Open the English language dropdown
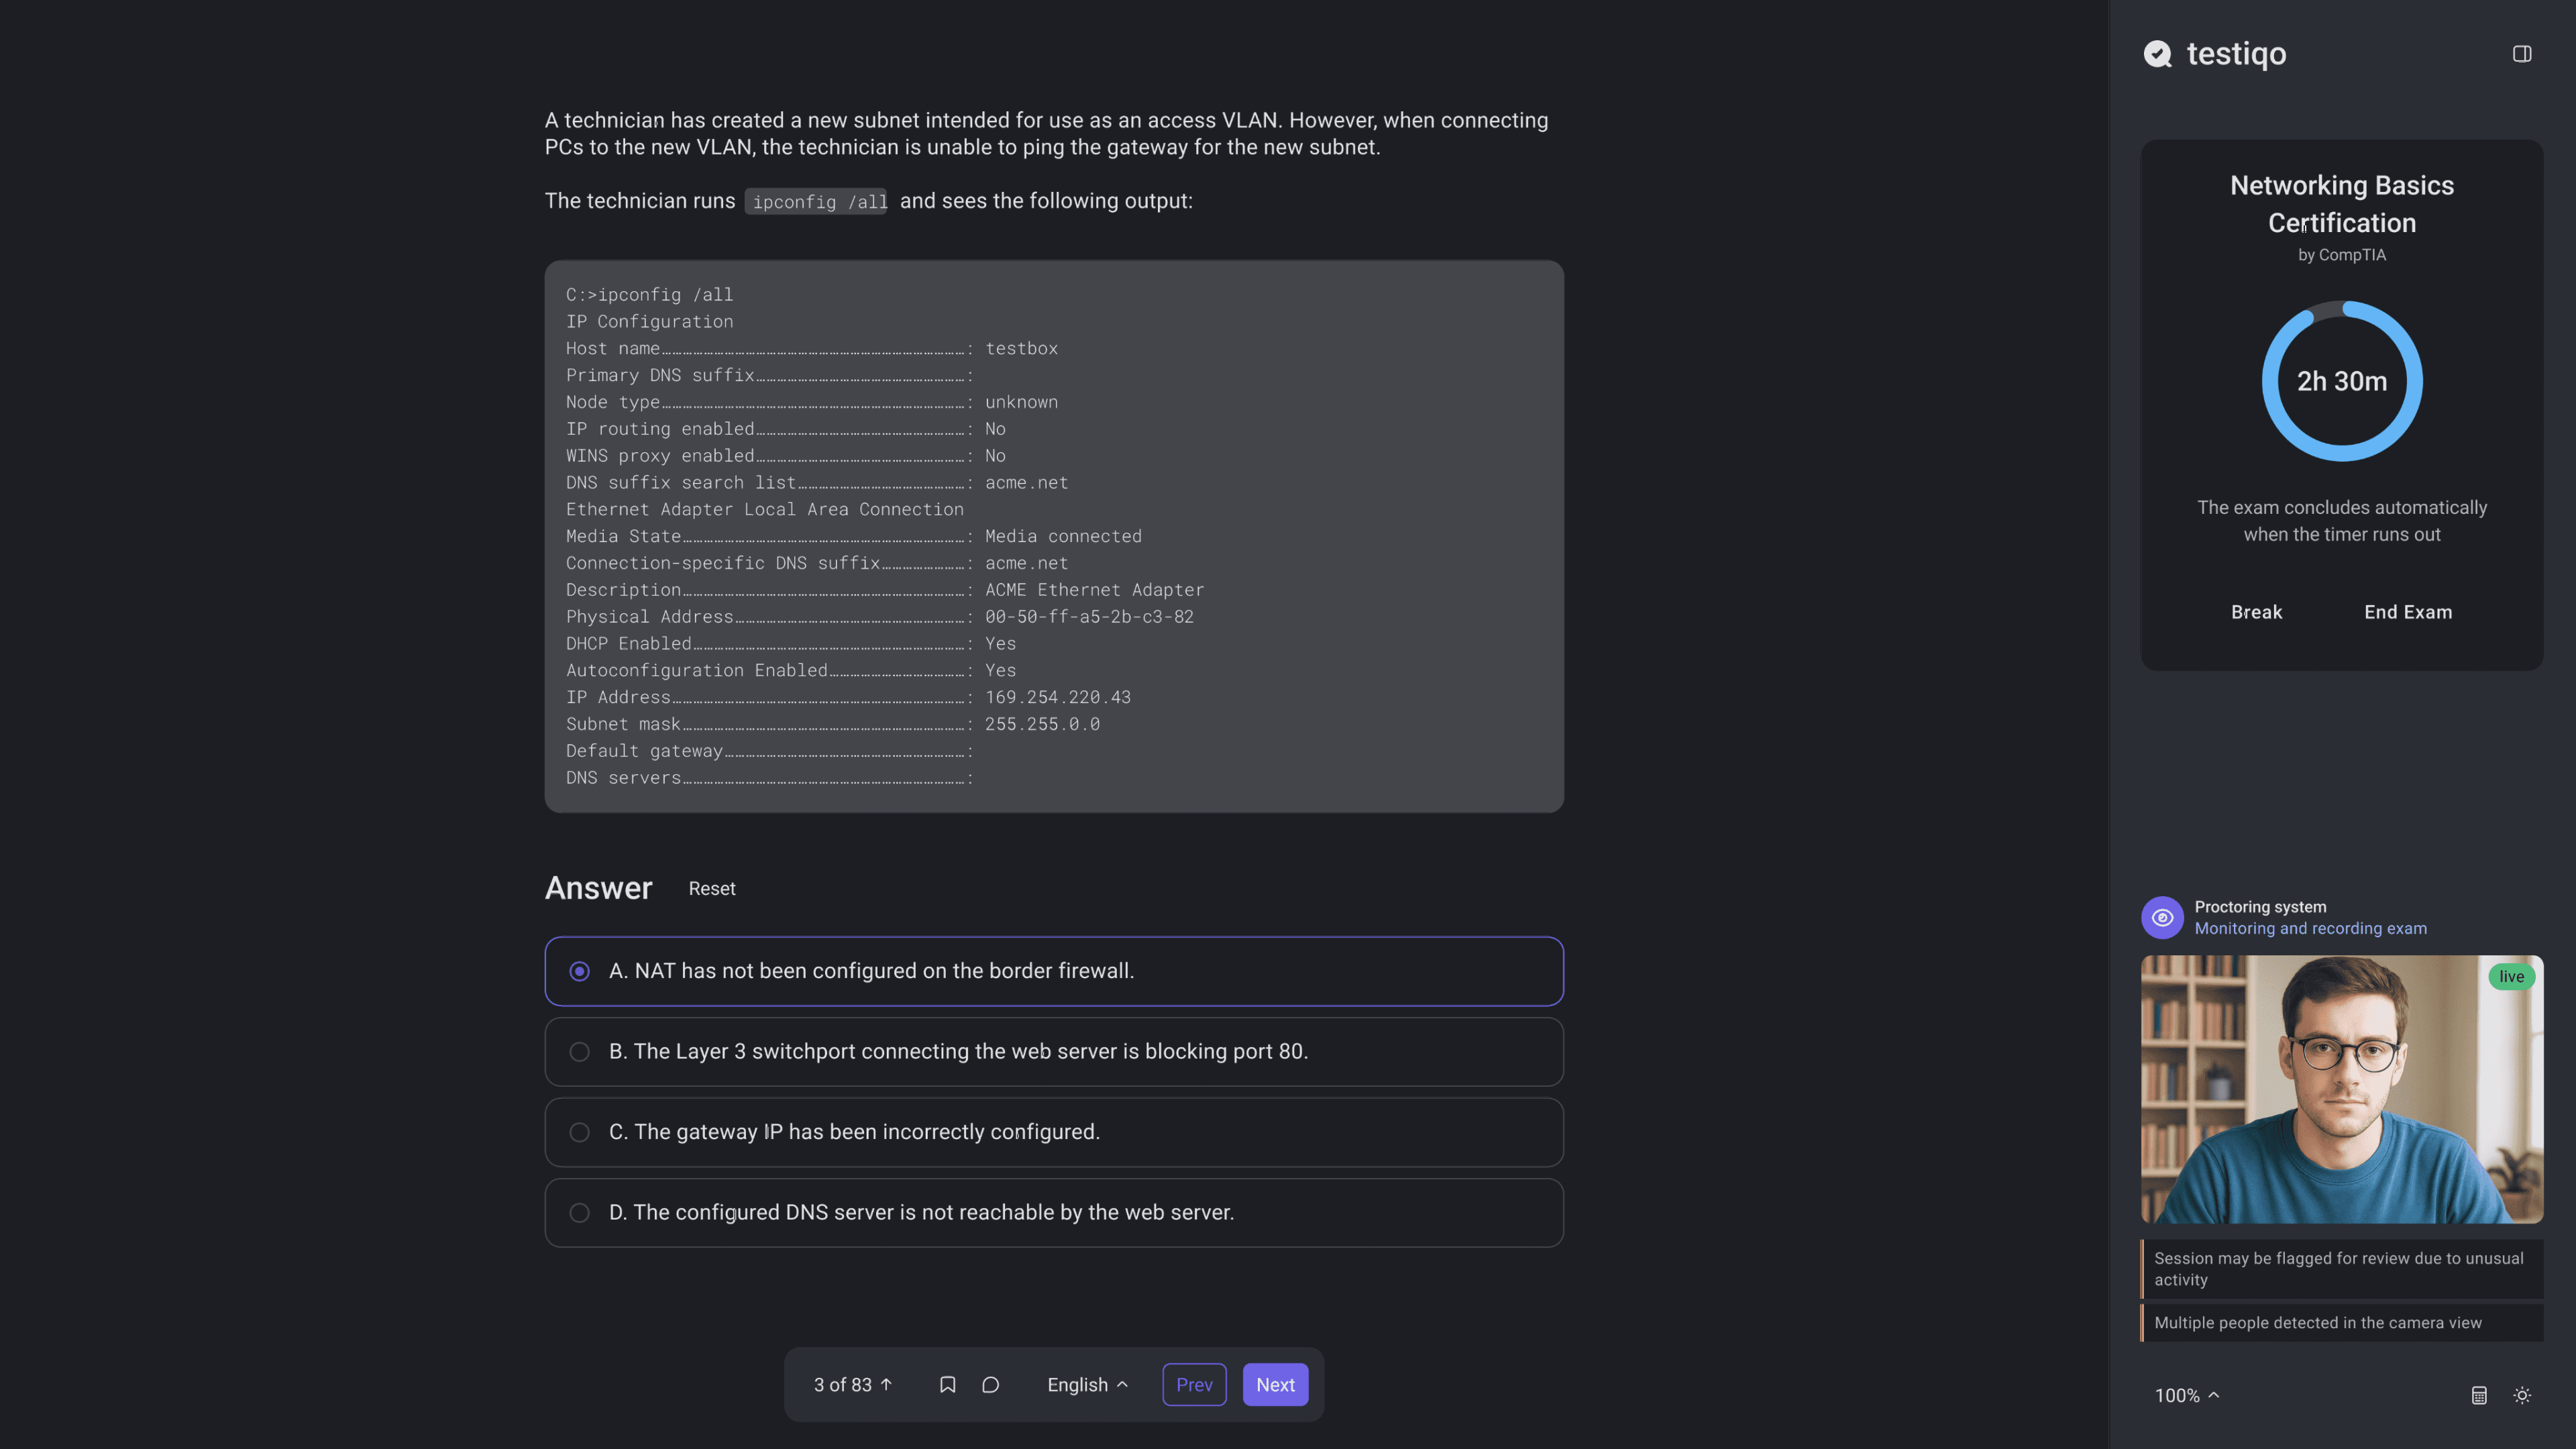This screenshot has height=1449, width=2576. tap(1087, 1384)
